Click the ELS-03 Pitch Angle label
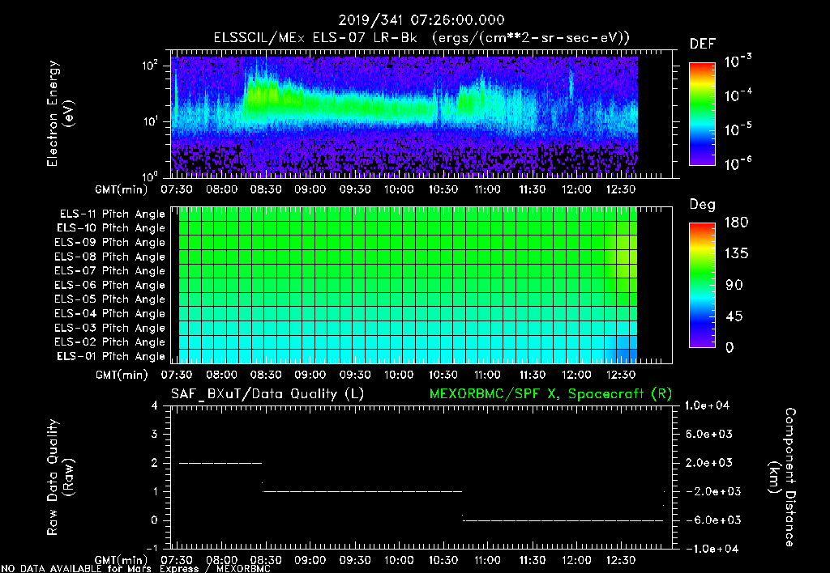This screenshot has height=573, width=830. (110, 329)
